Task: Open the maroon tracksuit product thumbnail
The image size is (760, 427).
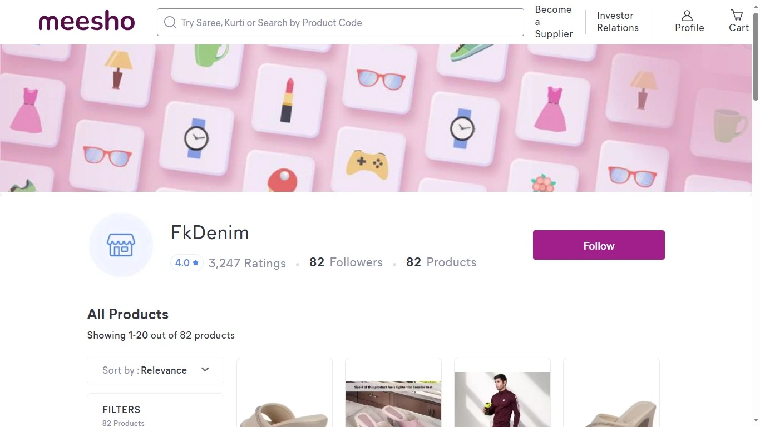Action: tap(502, 399)
